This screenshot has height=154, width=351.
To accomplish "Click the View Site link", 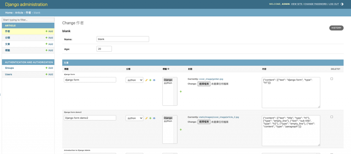I will click(x=296, y=4).
